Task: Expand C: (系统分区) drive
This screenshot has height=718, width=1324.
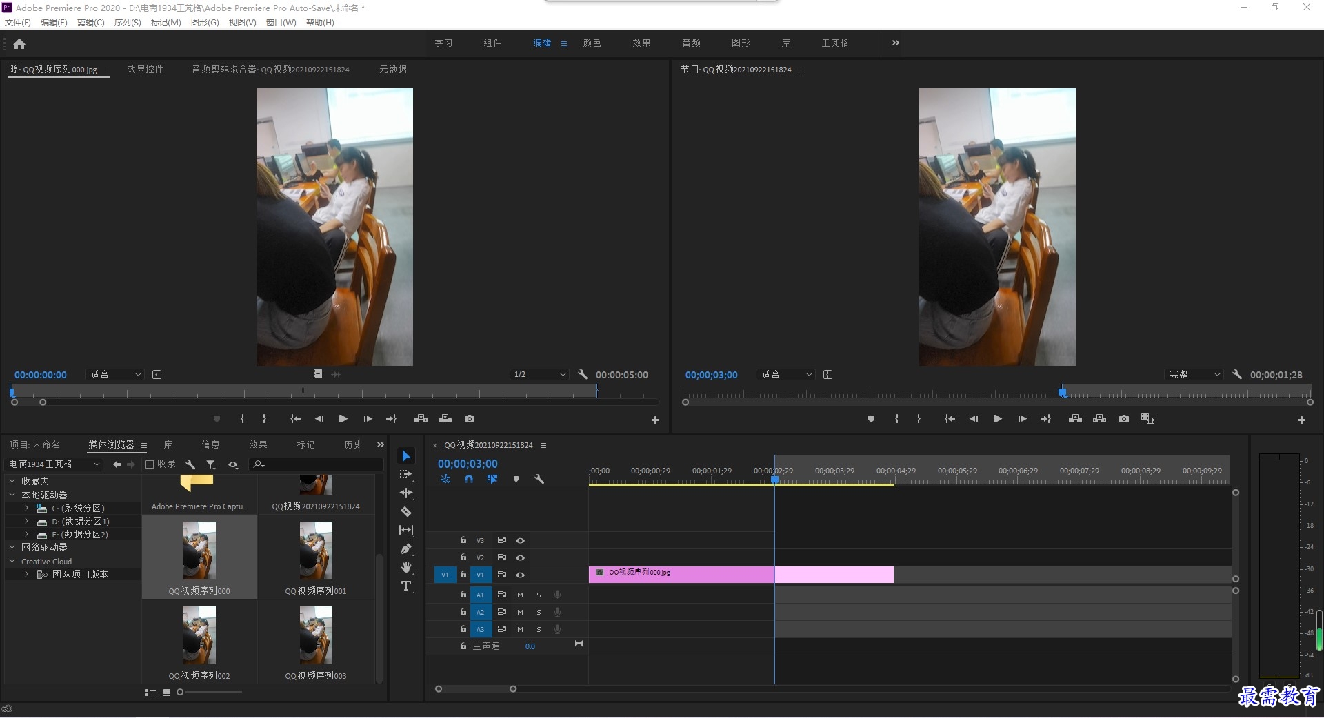Action: 26,508
